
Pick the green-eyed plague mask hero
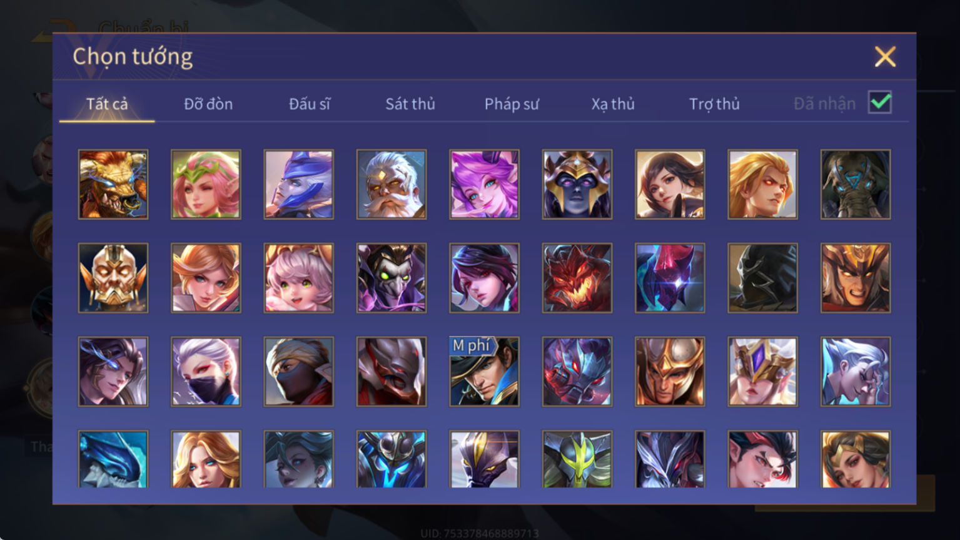392,278
